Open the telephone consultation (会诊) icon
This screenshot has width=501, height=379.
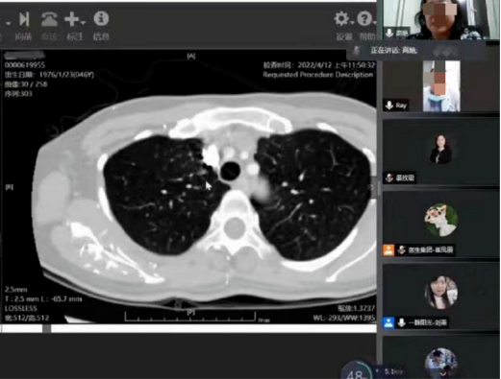tap(49, 19)
